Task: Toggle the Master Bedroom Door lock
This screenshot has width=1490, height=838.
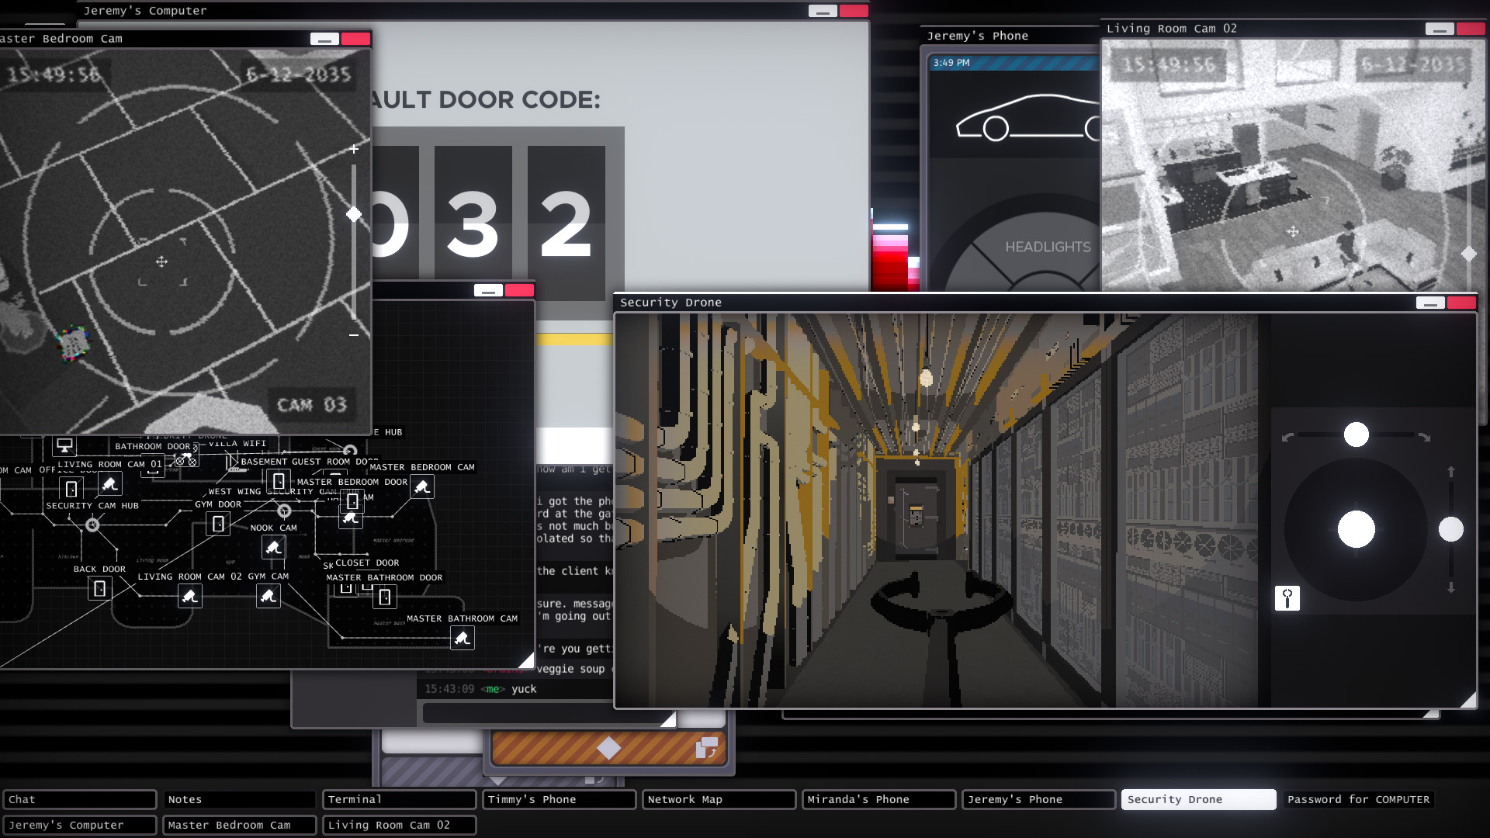Action: pyautogui.click(x=352, y=502)
